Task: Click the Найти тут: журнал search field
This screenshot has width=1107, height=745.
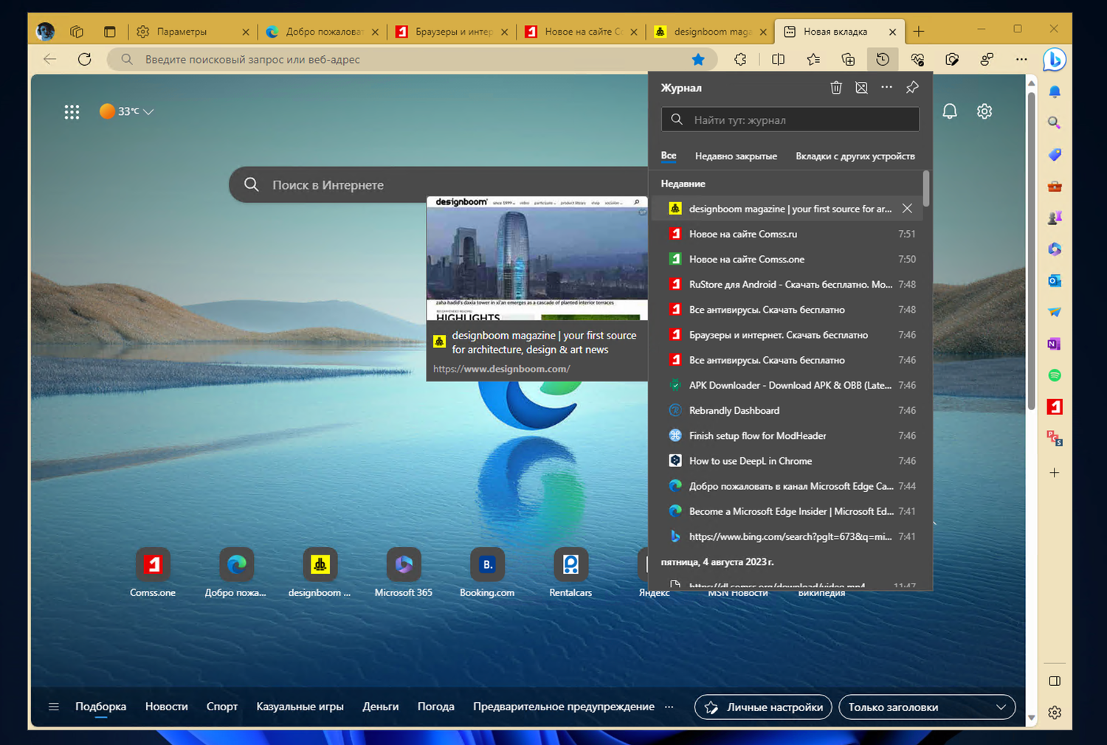Action: pyautogui.click(x=790, y=119)
